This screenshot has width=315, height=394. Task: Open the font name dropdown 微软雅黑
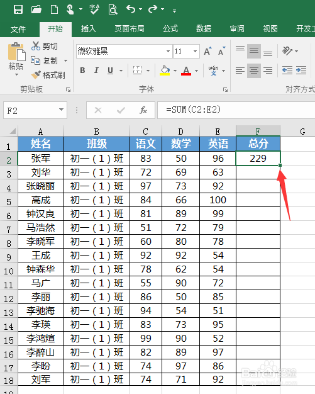[x=168, y=51]
